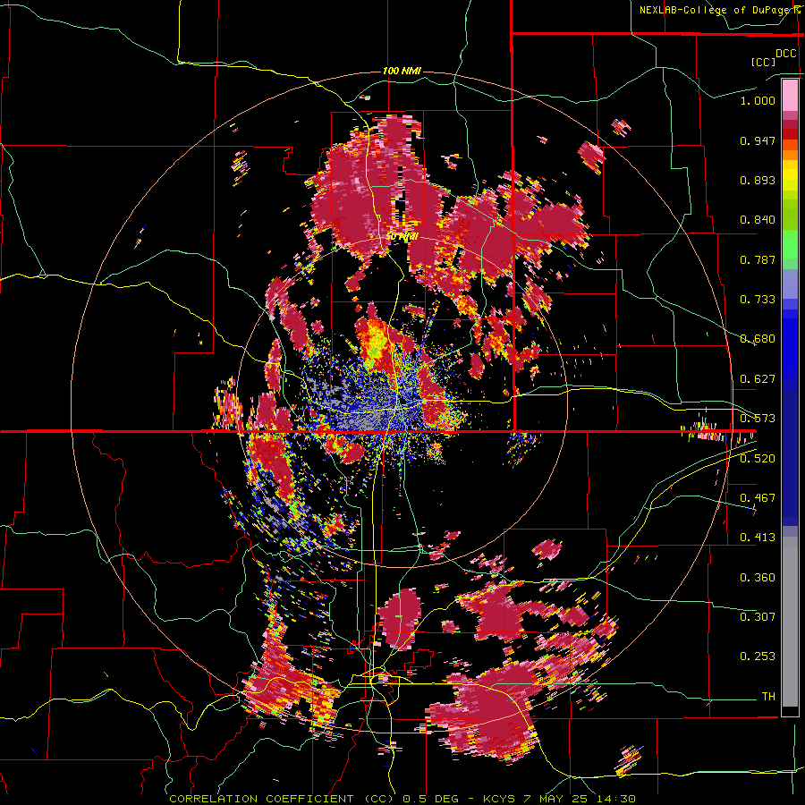Click the 0.680 scale value
Image resolution: width=805 pixels, height=805 pixels.
[758, 339]
